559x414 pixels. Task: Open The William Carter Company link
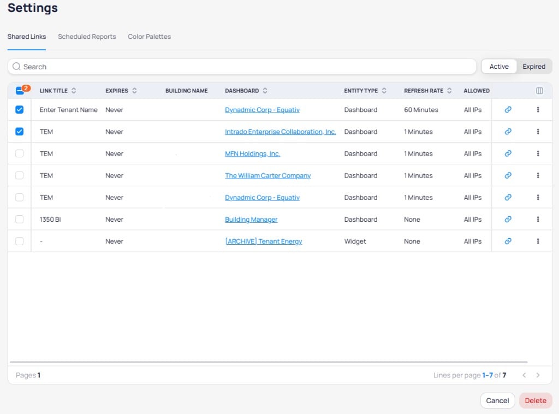(267, 175)
